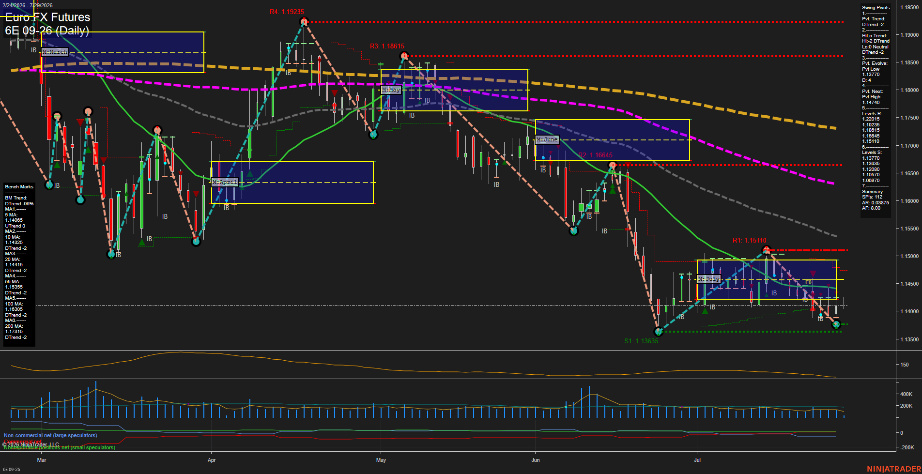Select the pivot high circle at R2 level

[x=613, y=165]
